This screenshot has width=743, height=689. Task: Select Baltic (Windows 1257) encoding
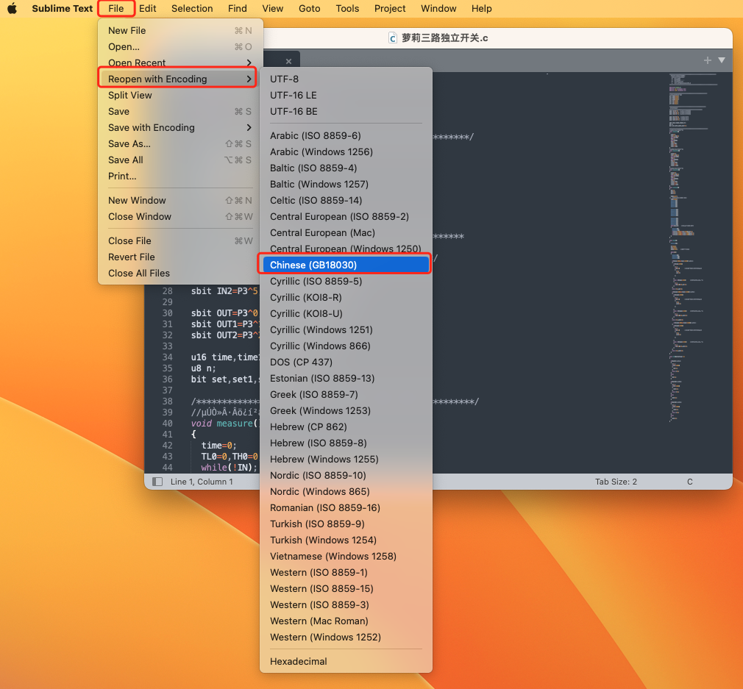(346, 184)
